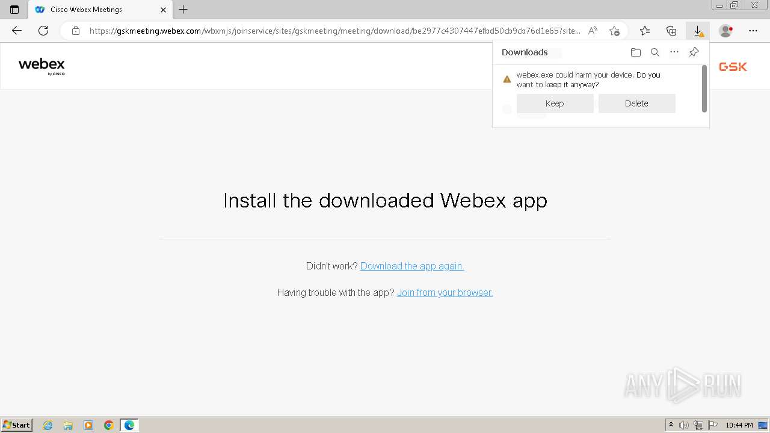Open a new browser tab
Screen dimensions: 770x433
[183, 10]
